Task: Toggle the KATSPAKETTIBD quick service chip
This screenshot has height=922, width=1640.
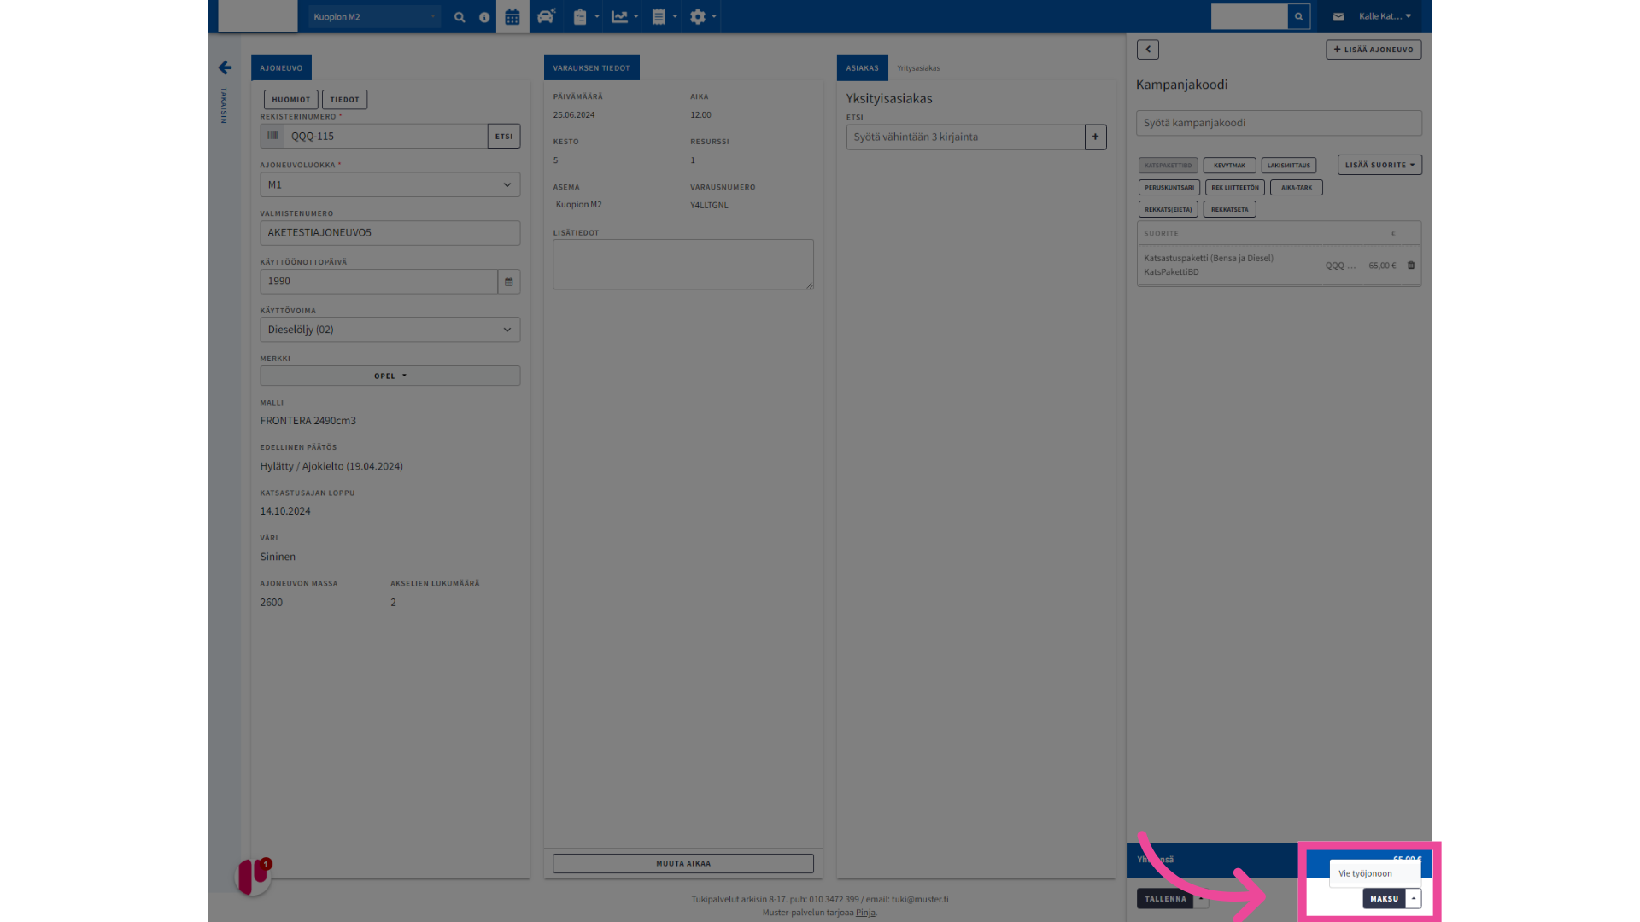Action: click(x=1168, y=166)
